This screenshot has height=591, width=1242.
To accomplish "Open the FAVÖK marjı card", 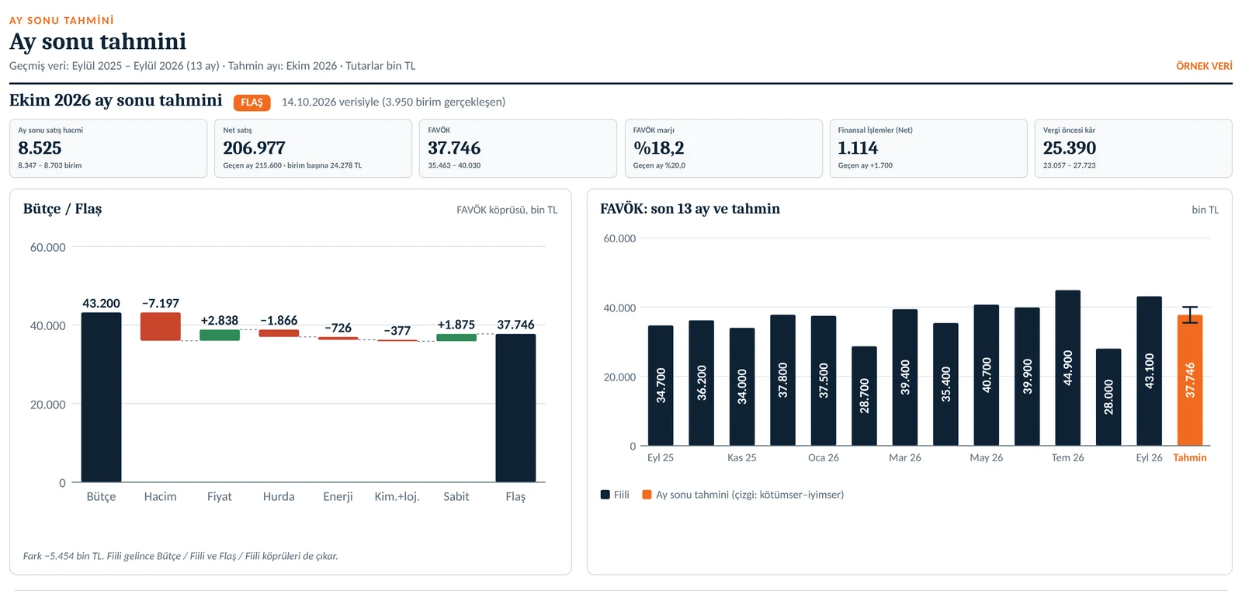I will 723,148.
